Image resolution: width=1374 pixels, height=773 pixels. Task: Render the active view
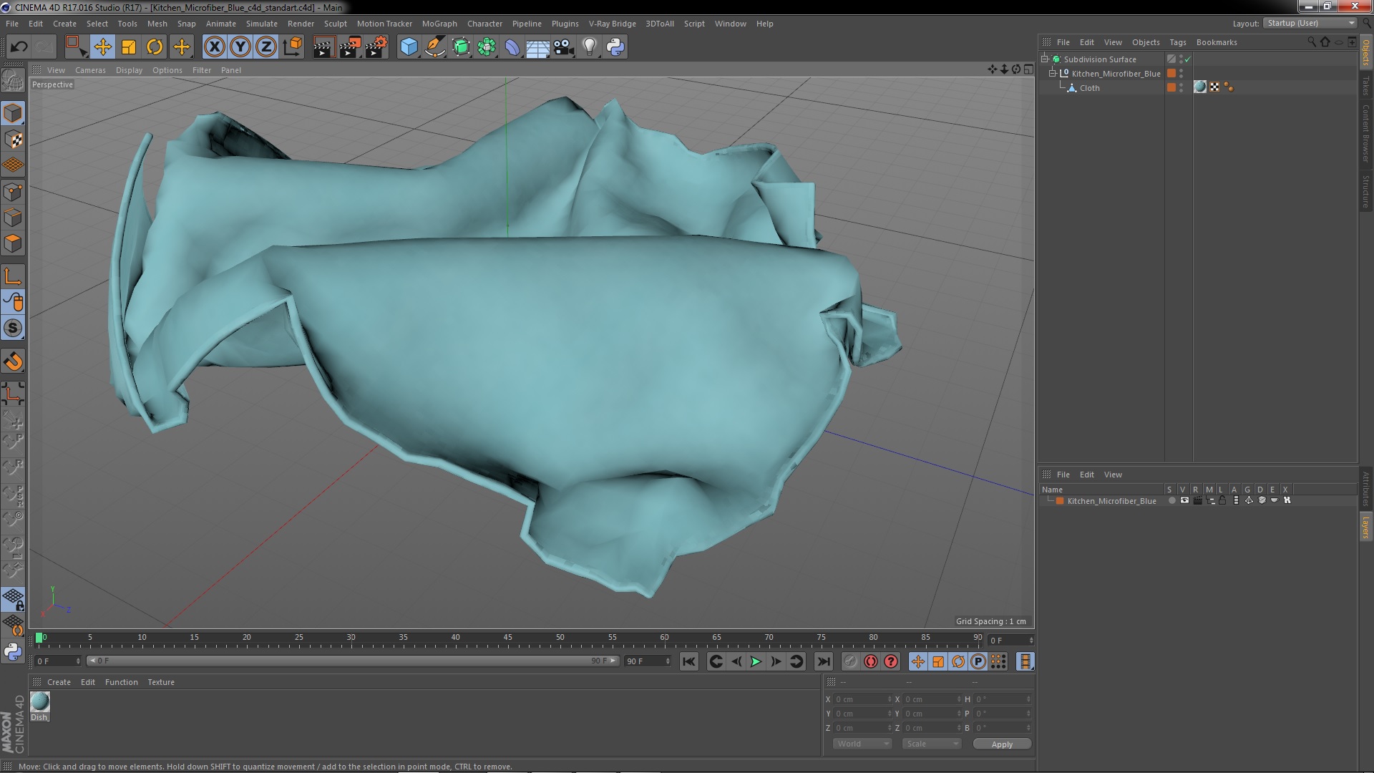tap(323, 47)
